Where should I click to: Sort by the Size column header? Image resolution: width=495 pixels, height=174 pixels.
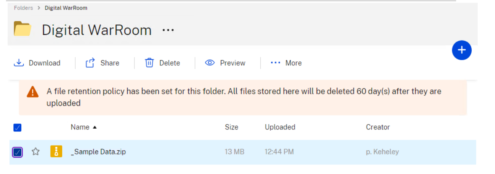point(231,127)
